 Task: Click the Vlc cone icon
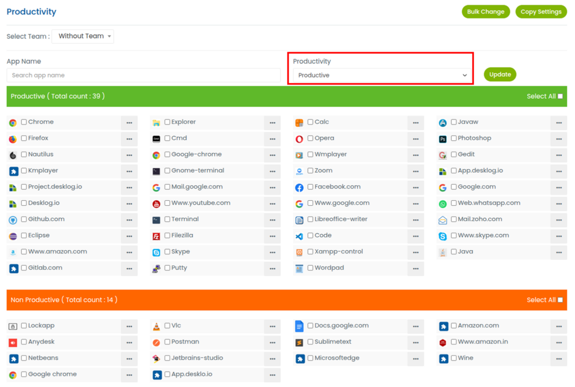pyautogui.click(x=156, y=326)
